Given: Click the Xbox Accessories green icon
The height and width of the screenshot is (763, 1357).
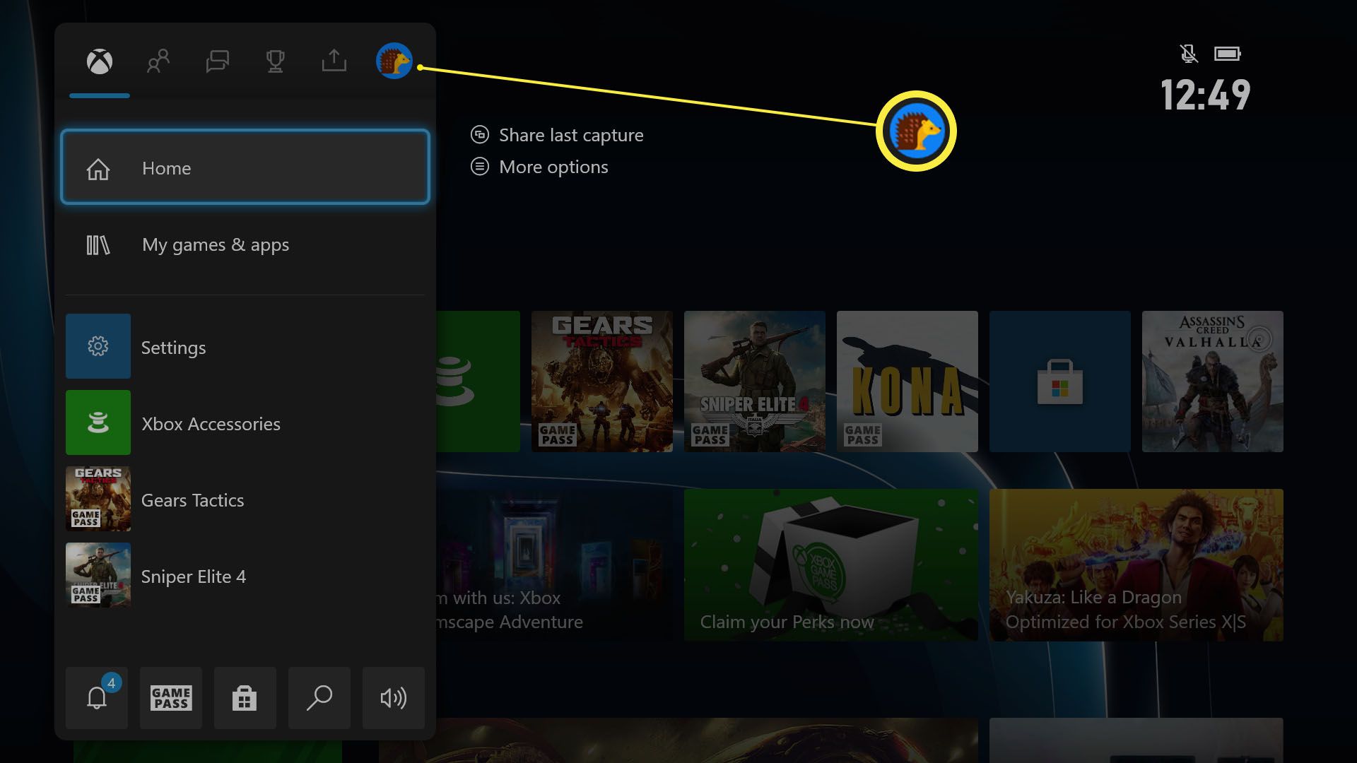Looking at the screenshot, I should tap(98, 422).
